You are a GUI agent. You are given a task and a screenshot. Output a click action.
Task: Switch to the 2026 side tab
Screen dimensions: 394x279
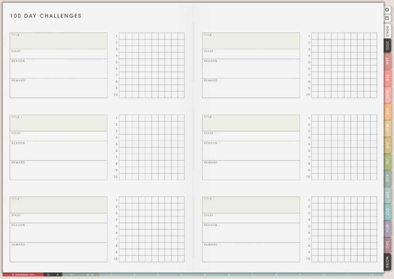387,46
